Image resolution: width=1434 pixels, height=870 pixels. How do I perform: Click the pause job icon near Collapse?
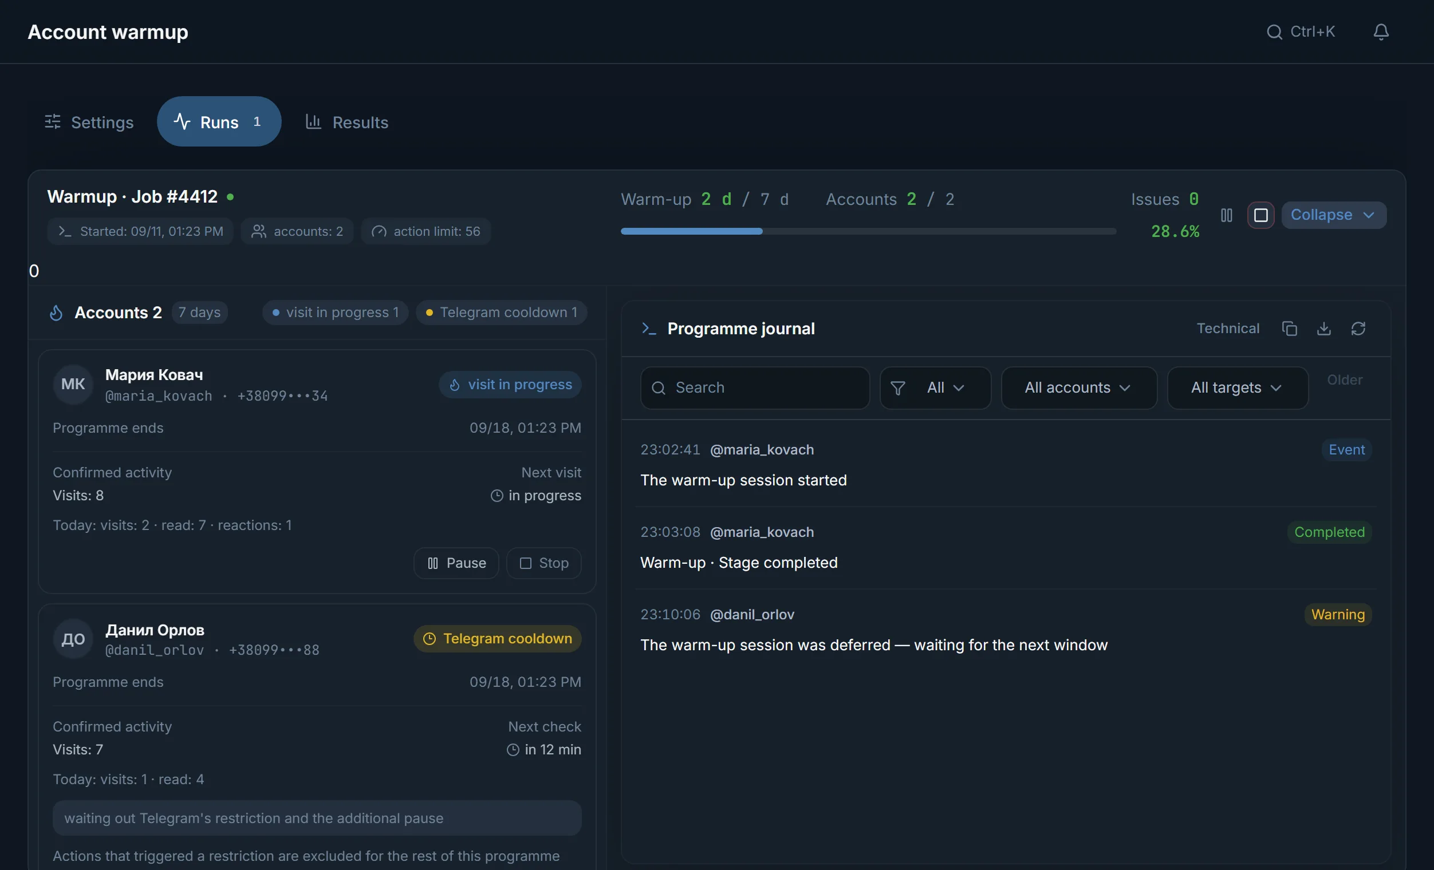(1226, 215)
